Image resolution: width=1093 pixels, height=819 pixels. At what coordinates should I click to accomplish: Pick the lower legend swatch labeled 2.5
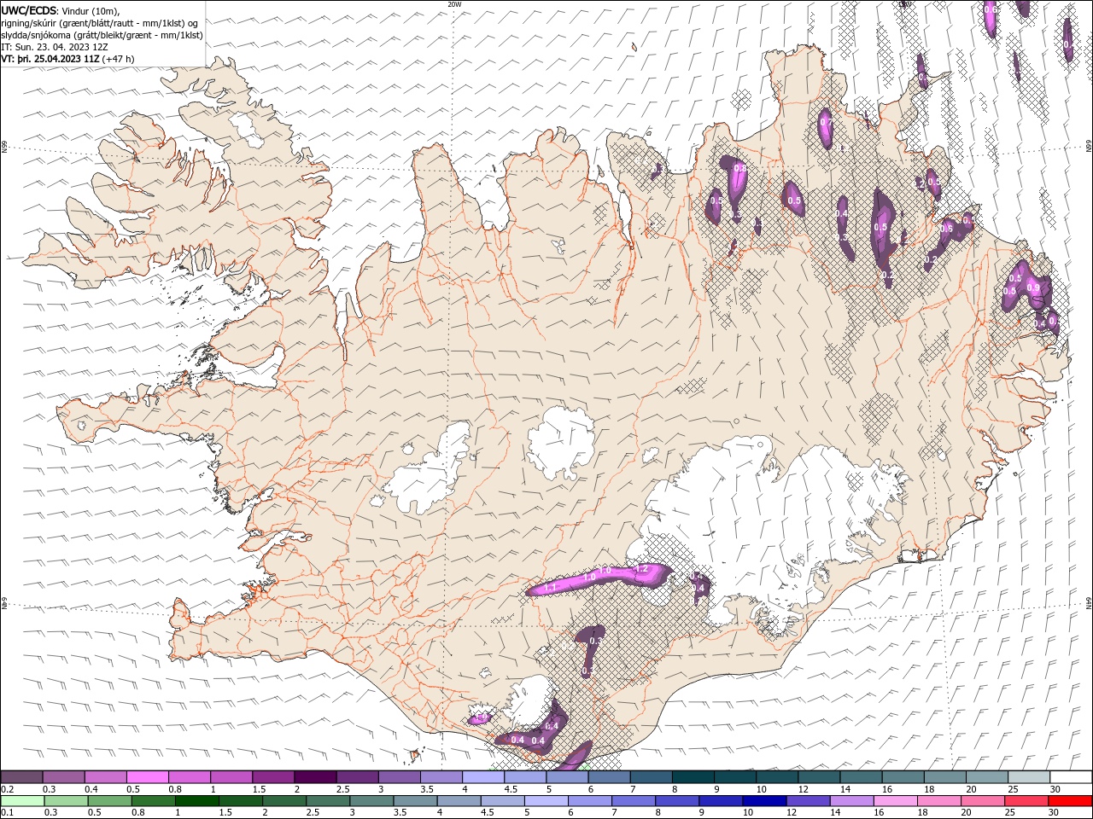click(328, 801)
